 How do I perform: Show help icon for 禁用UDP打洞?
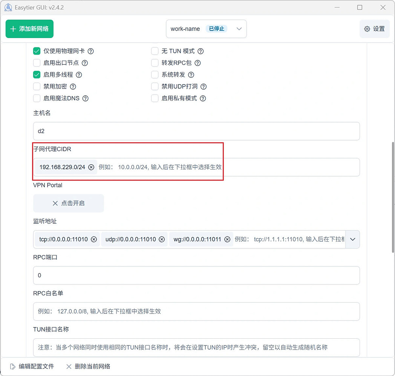[x=204, y=87]
